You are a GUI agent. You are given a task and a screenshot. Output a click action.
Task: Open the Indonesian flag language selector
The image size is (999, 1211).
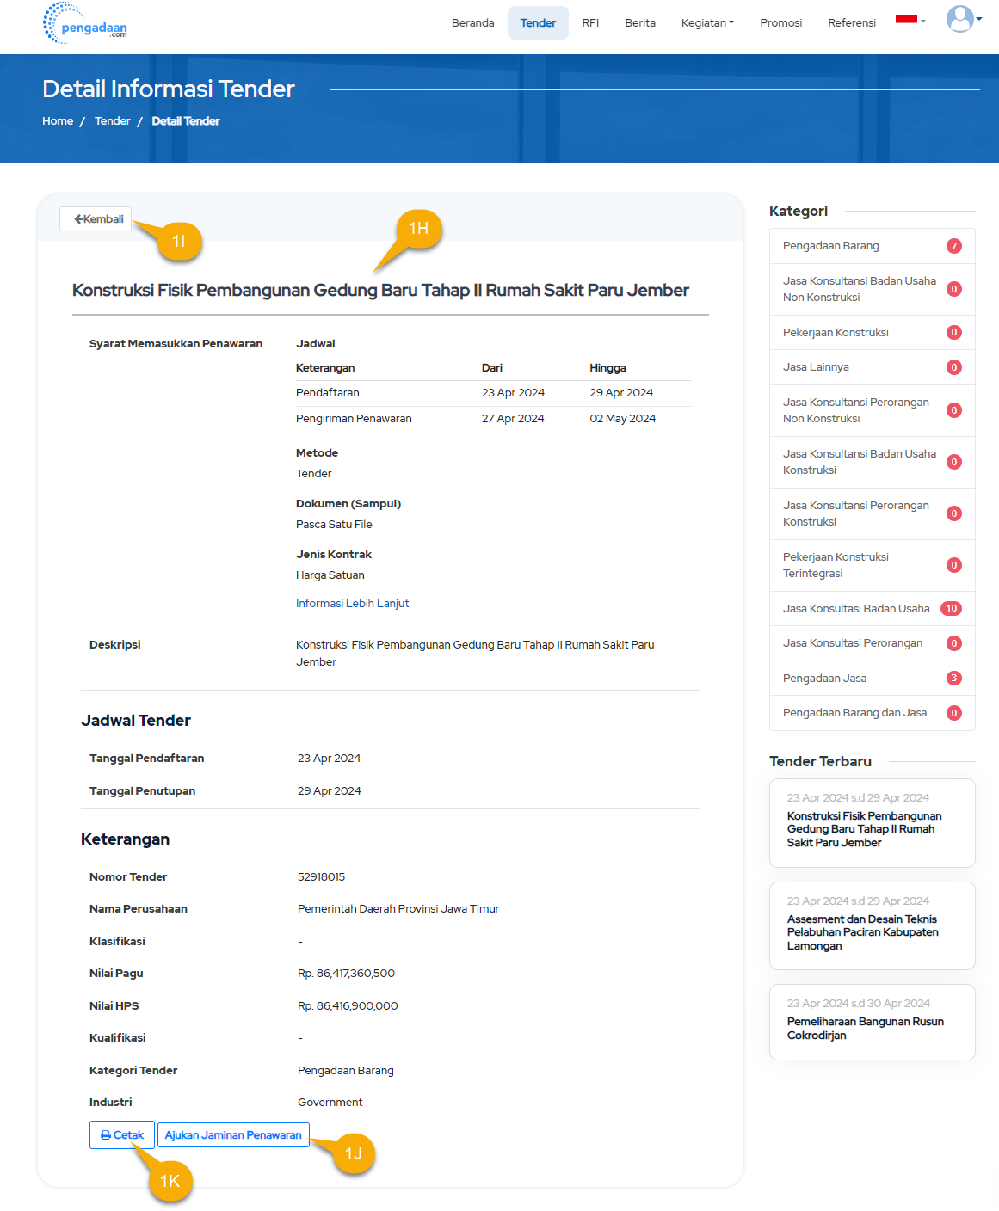pos(910,20)
